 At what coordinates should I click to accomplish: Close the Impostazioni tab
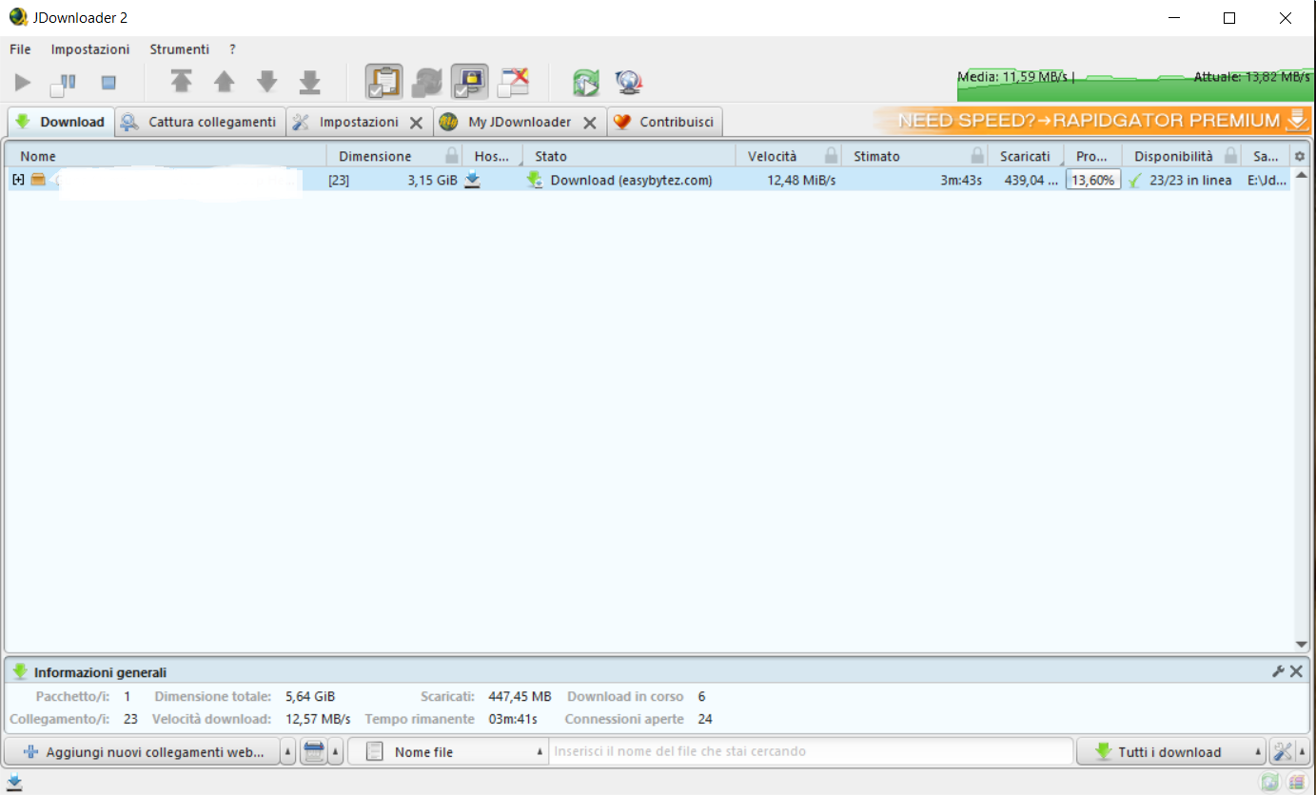[416, 123]
